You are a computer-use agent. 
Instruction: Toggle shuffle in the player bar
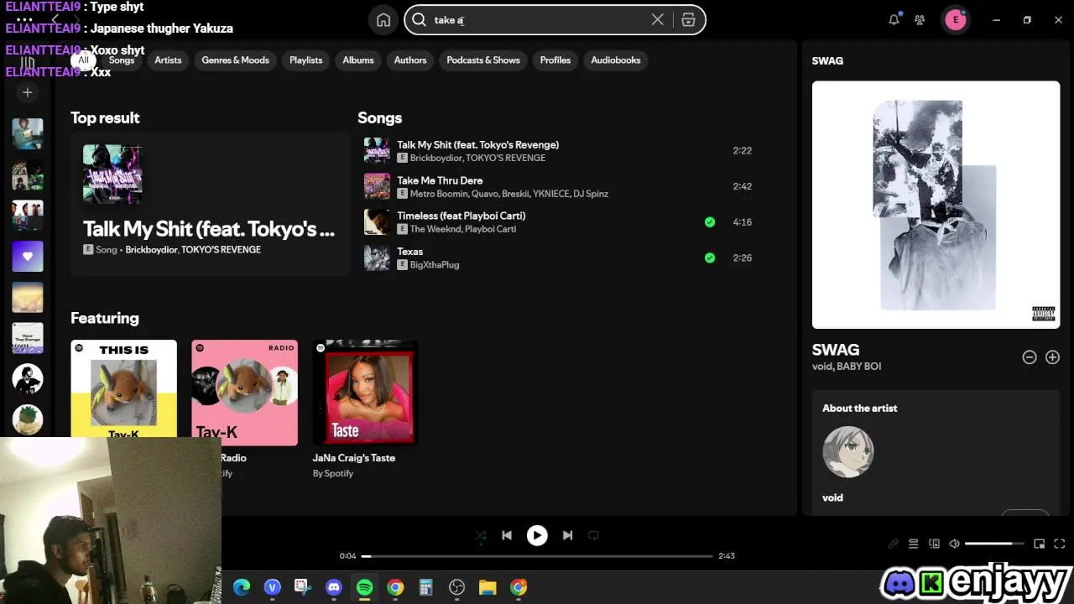tap(481, 535)
